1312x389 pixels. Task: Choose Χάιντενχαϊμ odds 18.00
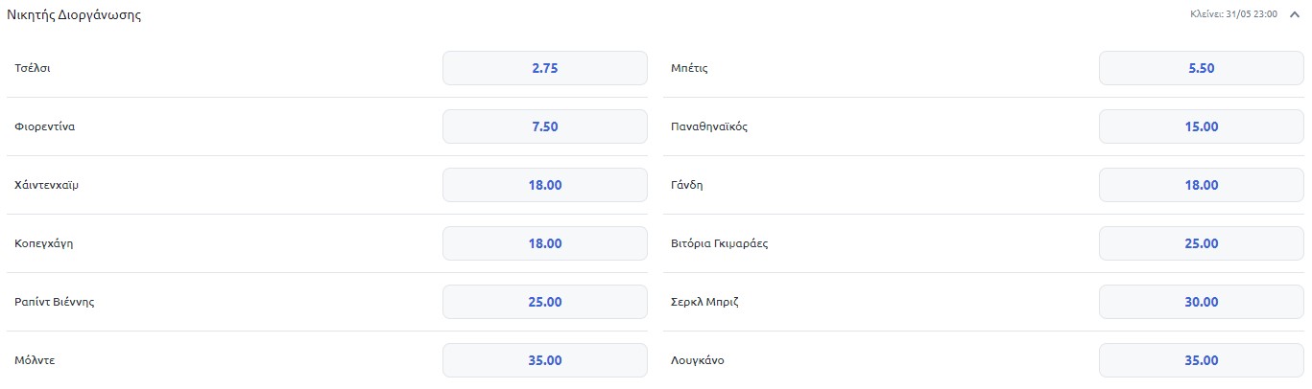(x=544, y=185)
